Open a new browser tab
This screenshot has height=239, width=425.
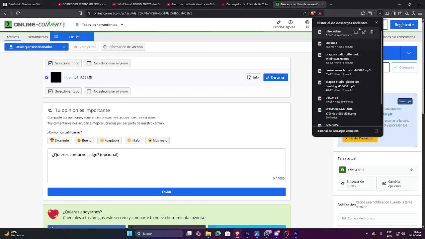coord(331,4)
